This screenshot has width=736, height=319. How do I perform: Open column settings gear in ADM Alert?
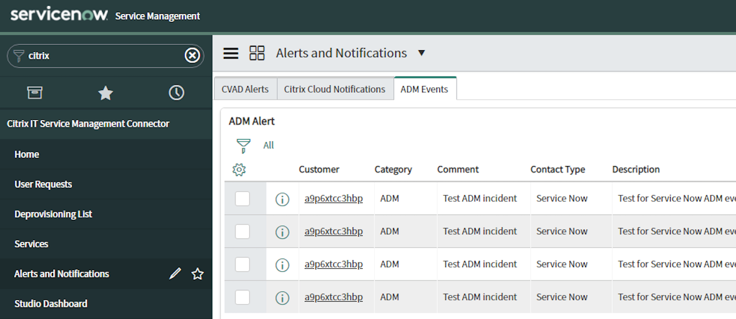coord(239,170)
